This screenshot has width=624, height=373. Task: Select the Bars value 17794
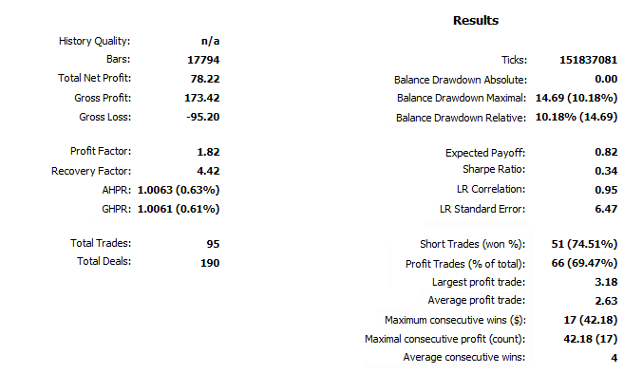(x=203, y=60)
